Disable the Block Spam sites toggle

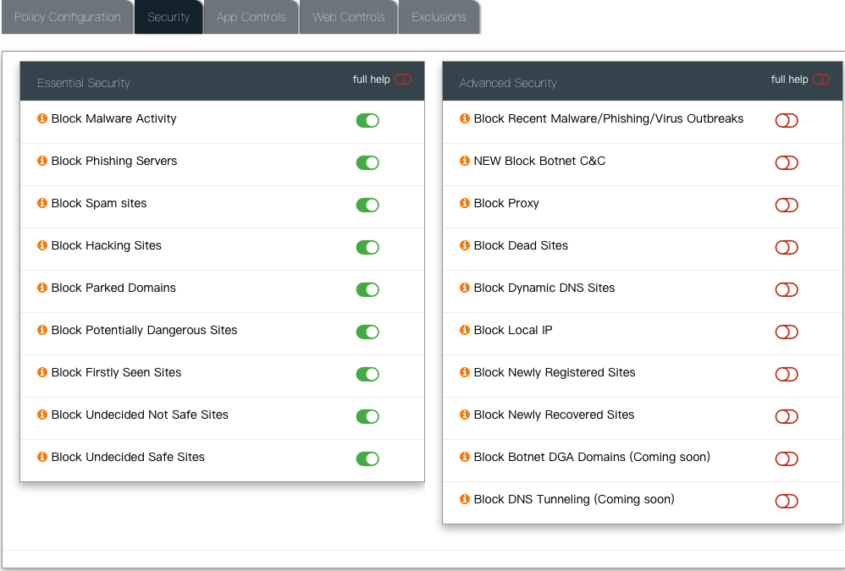(x=367, y=205)
